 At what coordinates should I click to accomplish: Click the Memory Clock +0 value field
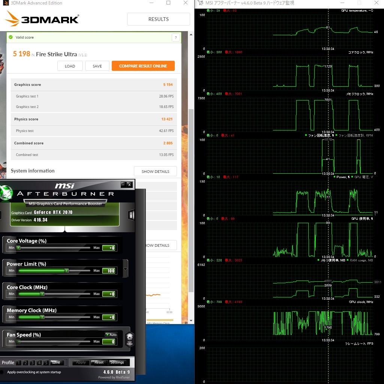[x=109, y=317]
